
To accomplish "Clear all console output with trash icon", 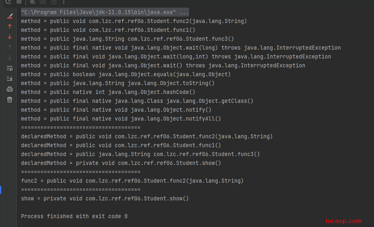I will [x=10, y=100].
